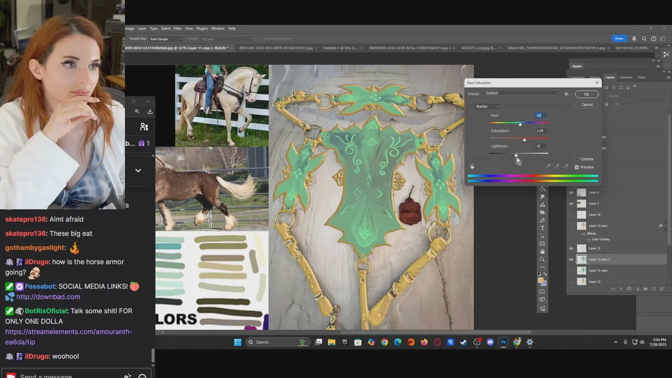Click the notifications bell in Photoshop header

tap(634, 38)
